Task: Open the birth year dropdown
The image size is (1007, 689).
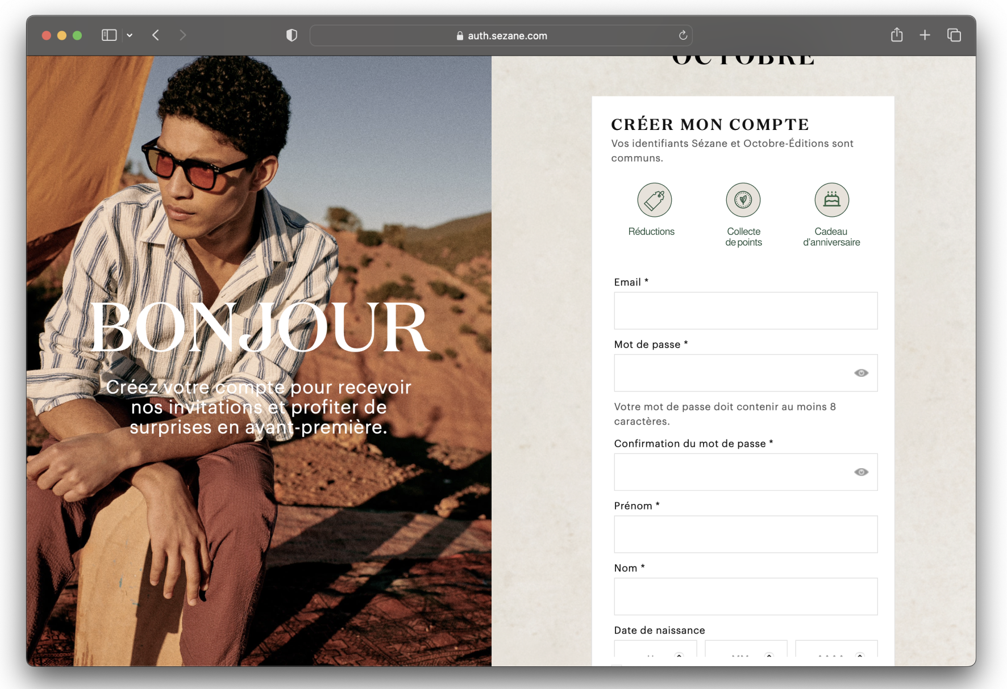Action: click(x=836, y=649)
